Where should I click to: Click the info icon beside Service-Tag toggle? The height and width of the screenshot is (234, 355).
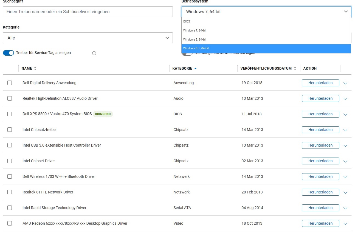pos(94,53)
